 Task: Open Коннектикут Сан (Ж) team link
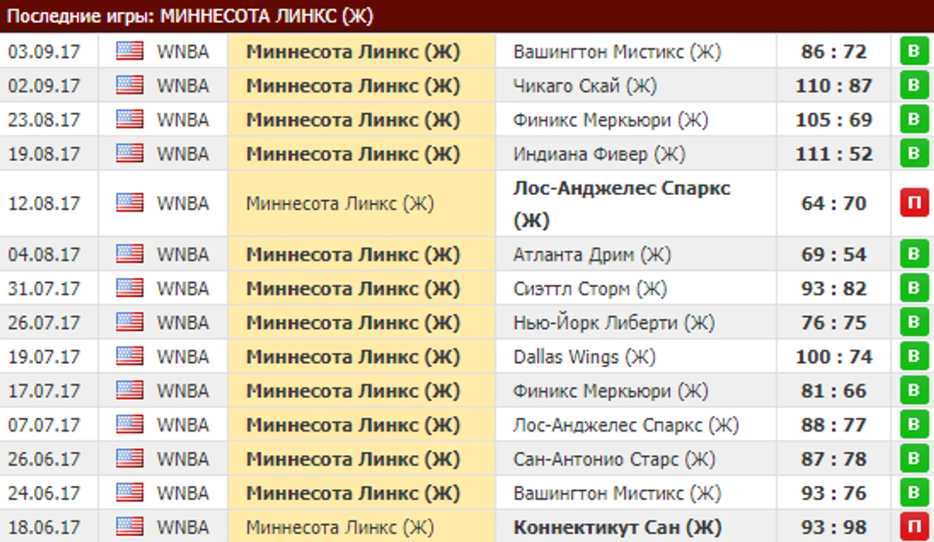(x=617, y=527)
